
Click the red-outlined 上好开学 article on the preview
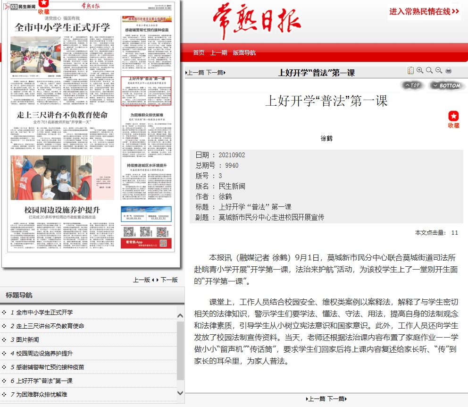[146, 91]
